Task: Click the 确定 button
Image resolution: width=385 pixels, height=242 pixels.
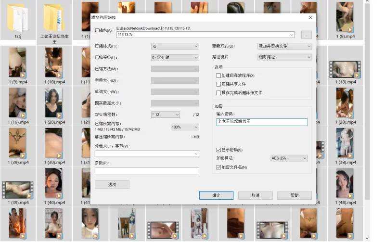Action: tap(216, 195)
